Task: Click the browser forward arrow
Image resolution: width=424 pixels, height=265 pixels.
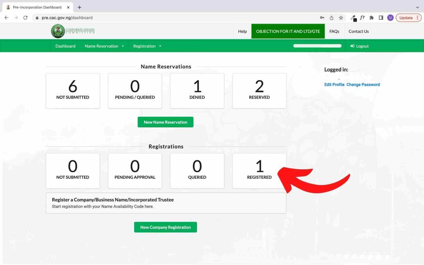Action: click(16, 17)
